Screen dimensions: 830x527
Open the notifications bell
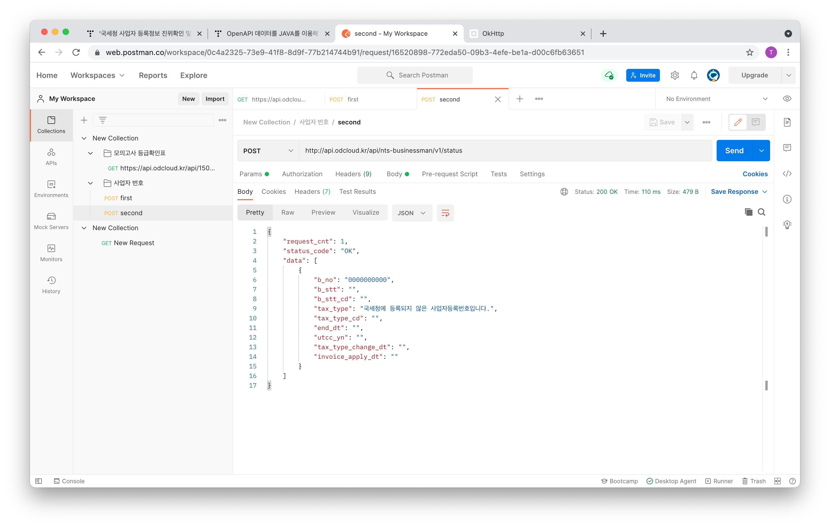[x=694, y=75]
